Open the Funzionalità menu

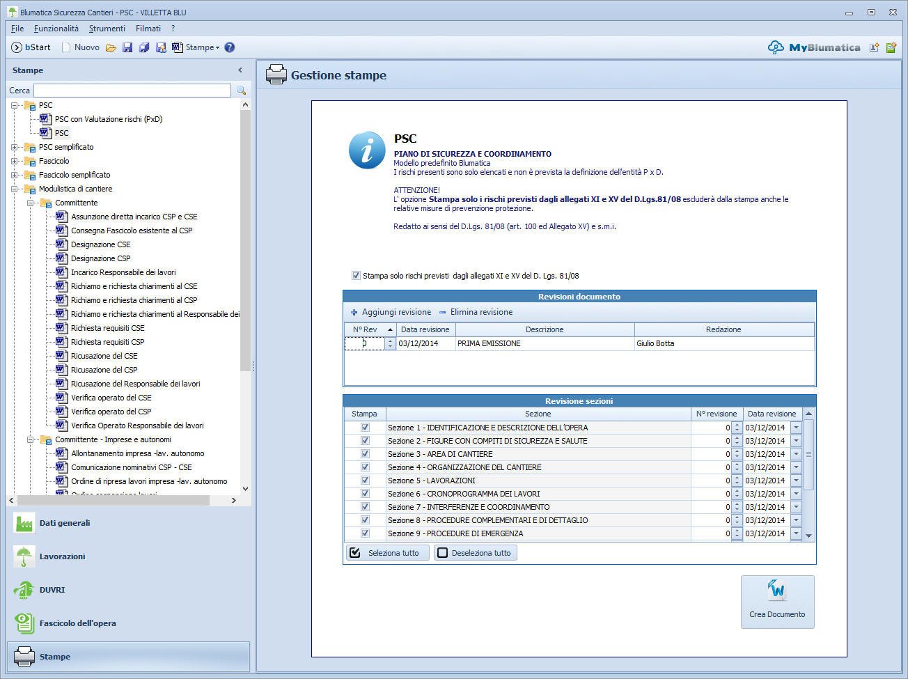tap(56, 29)
